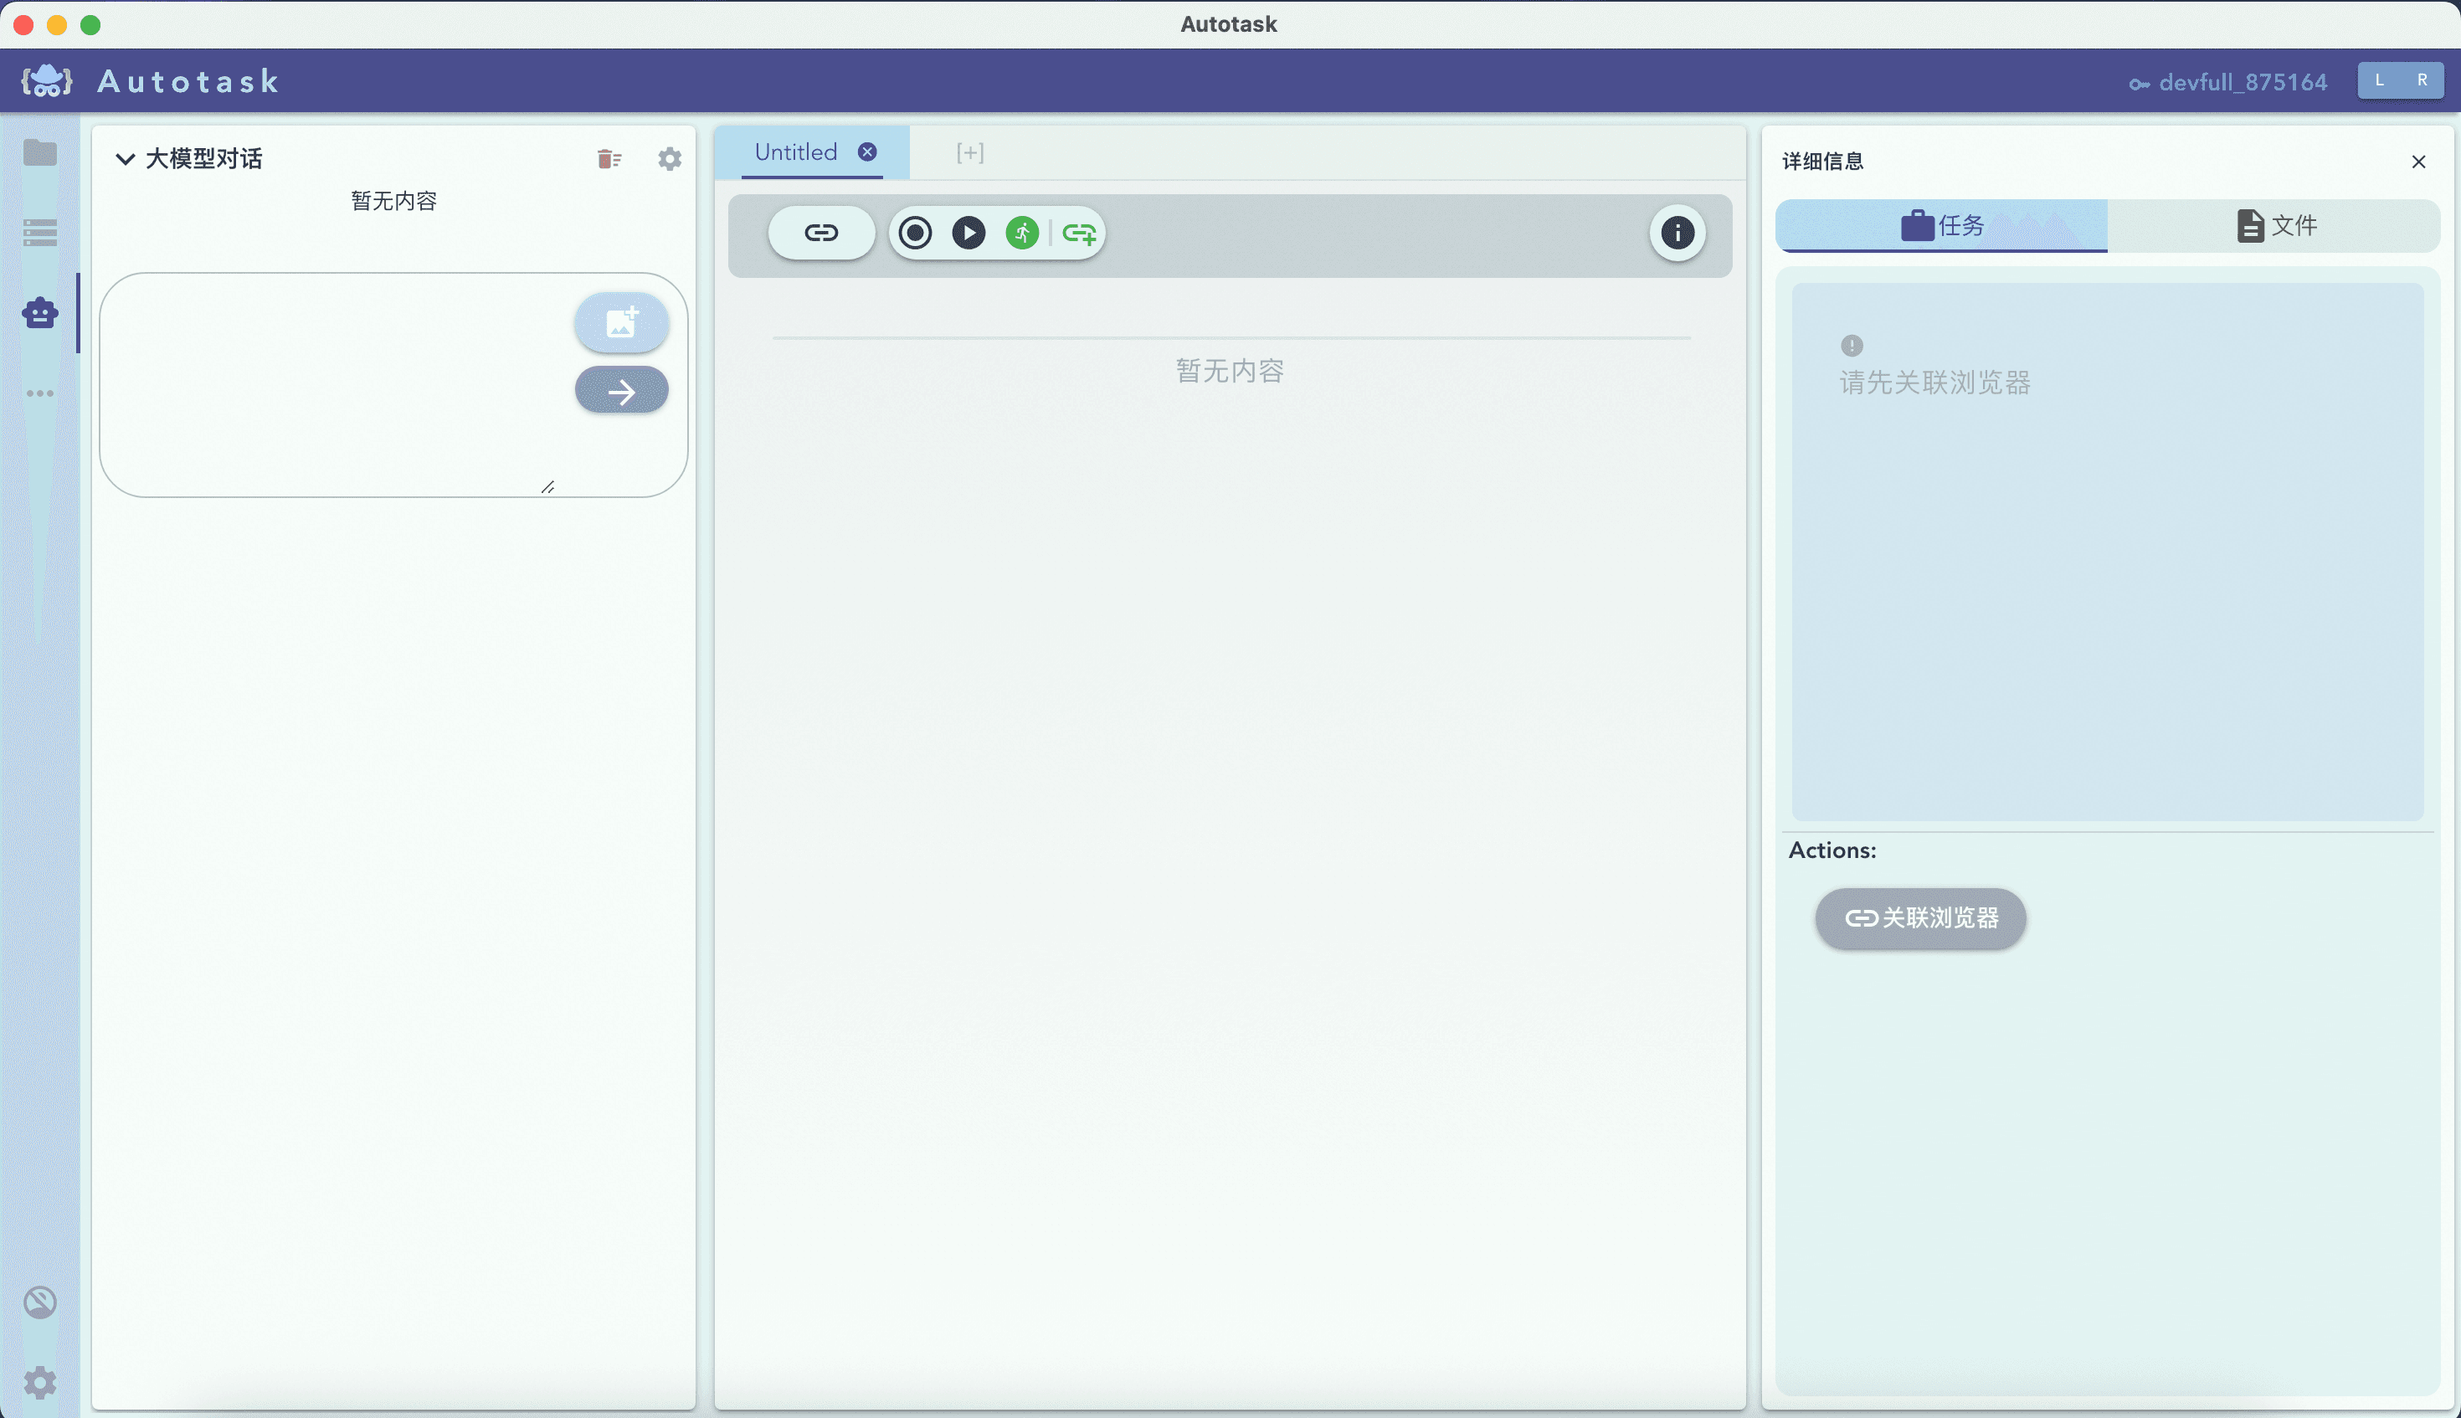This screenshot has width=2461, height=1418.
Task: Switch to the 文件 tab
Action: pos(2274,226)
